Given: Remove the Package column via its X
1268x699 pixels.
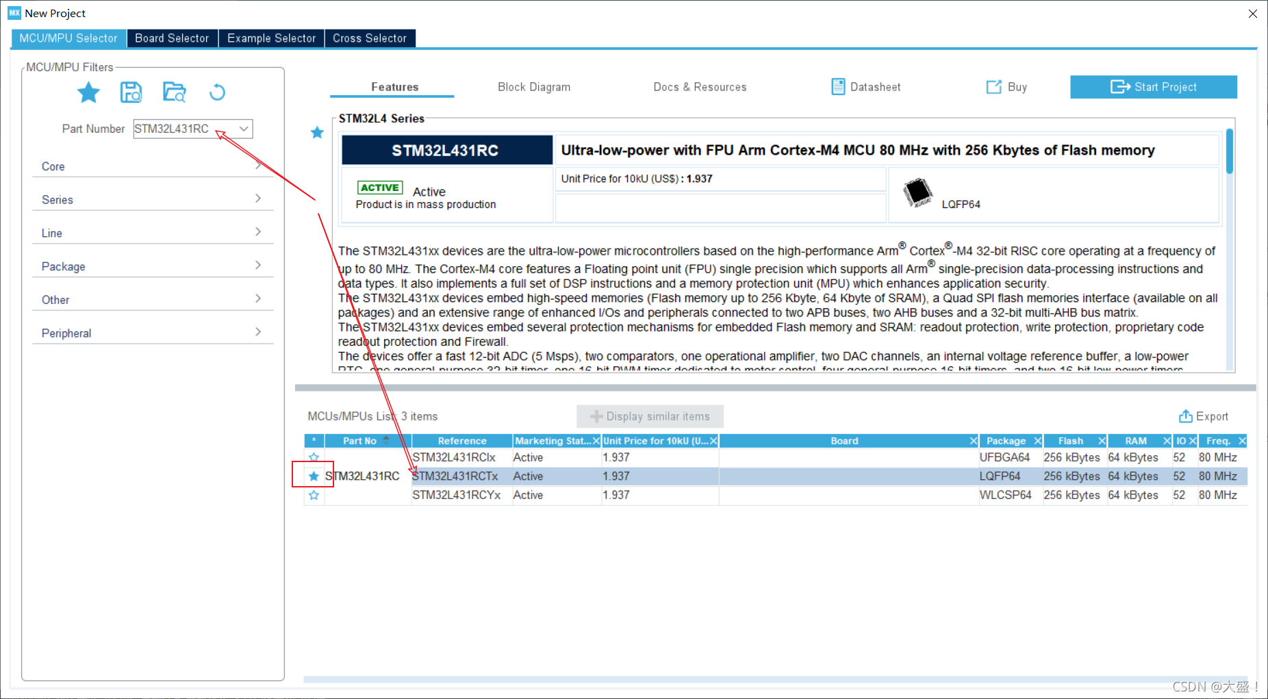Looking at the screenshot, I should pyautogui.click(x=1037, y=441).
